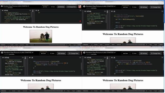Click full dog photo in pen with only 'var' JS
The height and width of the screenshot is (93, 165).
(x=41, y=36)
